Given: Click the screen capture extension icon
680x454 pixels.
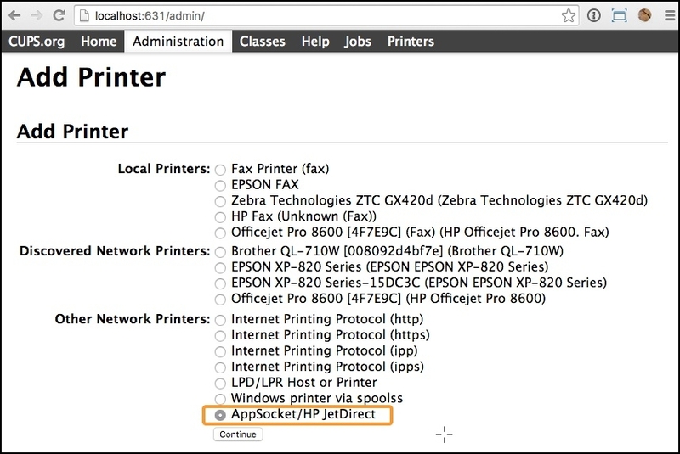Looking at the screenshot, I should [x=619, y=16].
